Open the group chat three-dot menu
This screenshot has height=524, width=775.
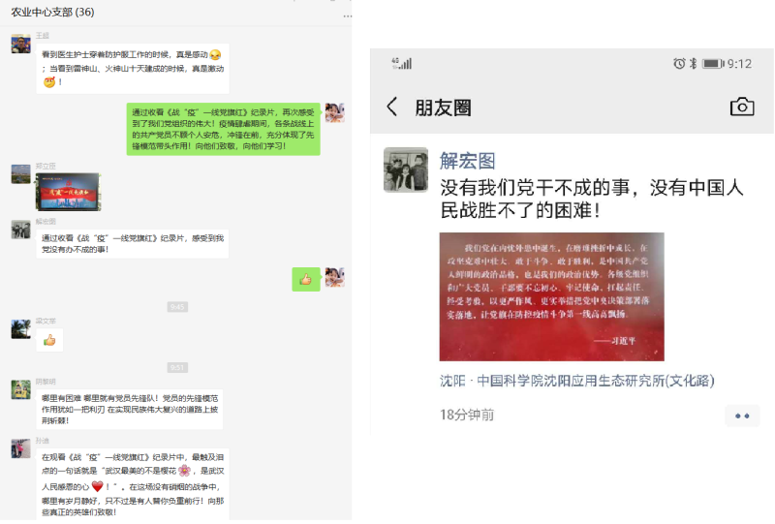pos(348,15)
